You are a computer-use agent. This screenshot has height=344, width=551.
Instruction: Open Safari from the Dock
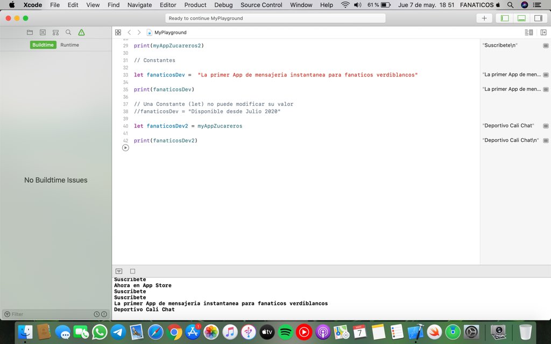click(x=156, y=332)
